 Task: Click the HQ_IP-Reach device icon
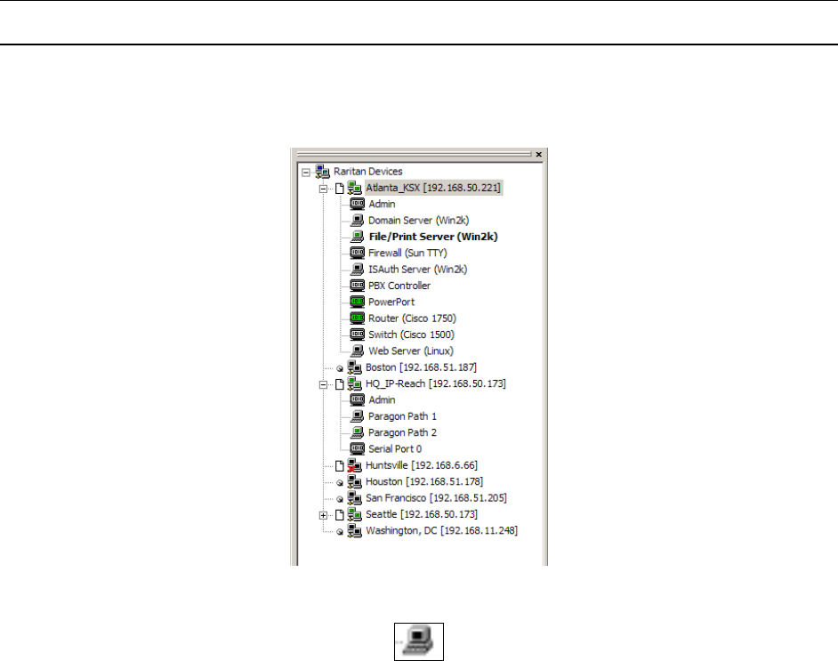(354, 383)
